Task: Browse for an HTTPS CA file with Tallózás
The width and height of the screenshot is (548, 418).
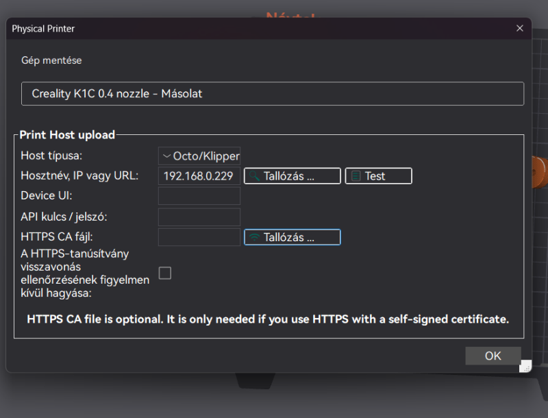Action: (x=292, y=238)
